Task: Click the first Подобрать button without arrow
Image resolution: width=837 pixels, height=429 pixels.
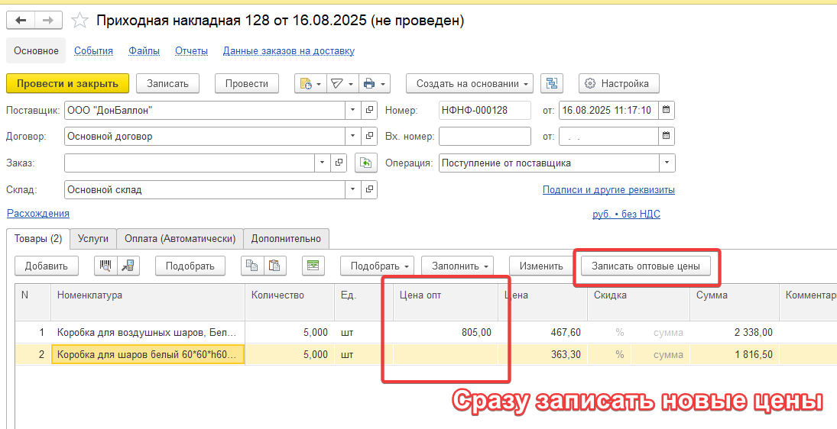Action: pyautogui.click(x=190, y=266)
